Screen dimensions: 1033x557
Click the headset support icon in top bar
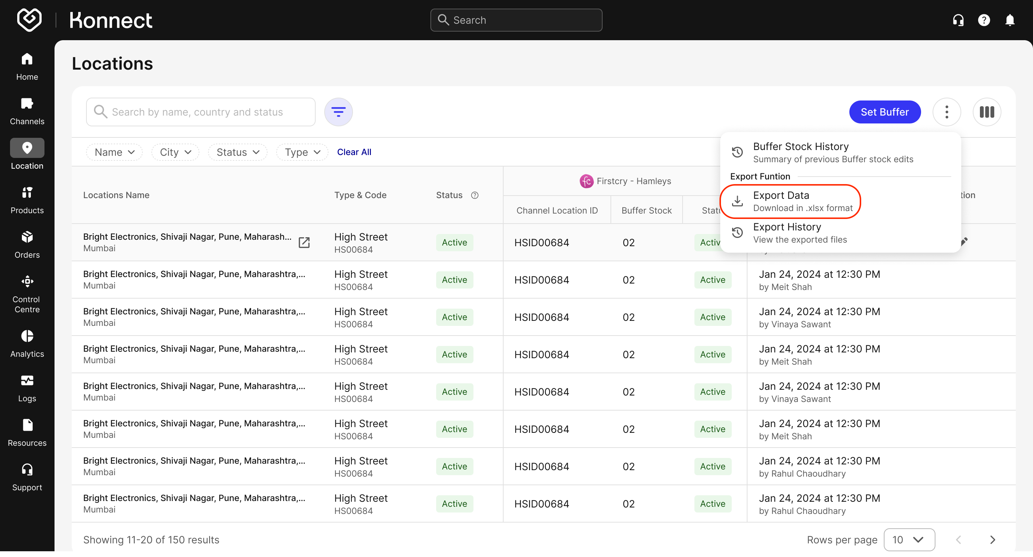pos(958,20)
